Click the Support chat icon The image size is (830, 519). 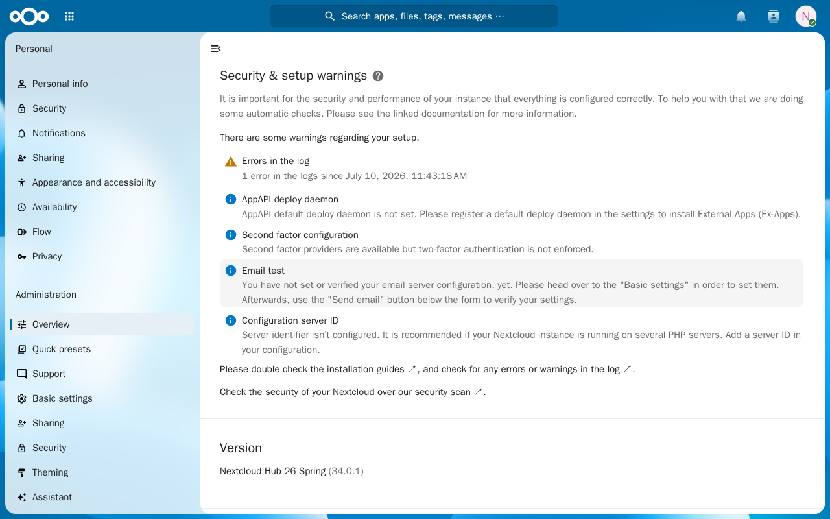(22, 374)
